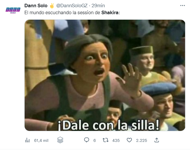Share the tweet via upload arrow icon
The height and width of the screenshot is (150, 190).
coord(157,140)
